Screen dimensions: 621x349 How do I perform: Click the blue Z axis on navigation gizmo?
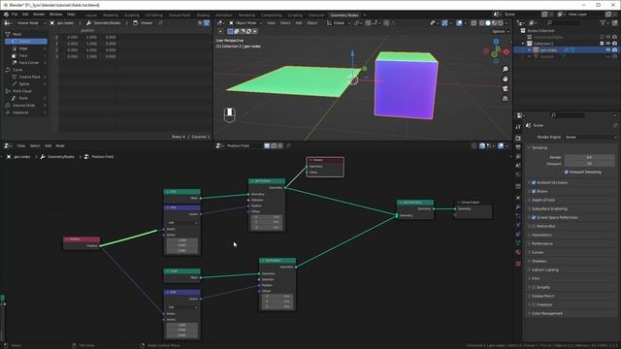(x=496, y=41)
